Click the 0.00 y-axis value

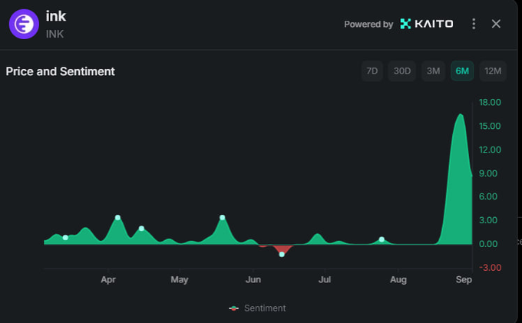[x=488, y=244]
